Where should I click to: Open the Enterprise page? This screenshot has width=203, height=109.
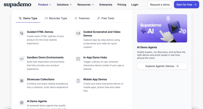106,5
